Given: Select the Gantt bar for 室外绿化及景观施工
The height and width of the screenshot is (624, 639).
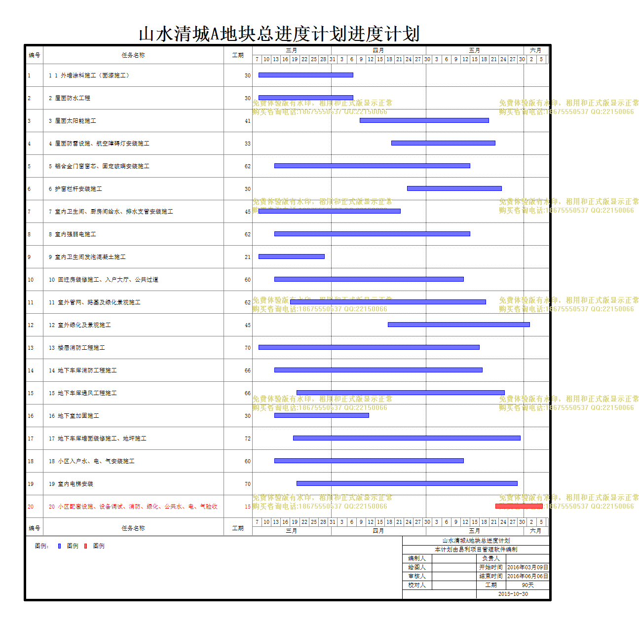Looking at the screenshot, I should pyautogui.click(x=459, y=325).
